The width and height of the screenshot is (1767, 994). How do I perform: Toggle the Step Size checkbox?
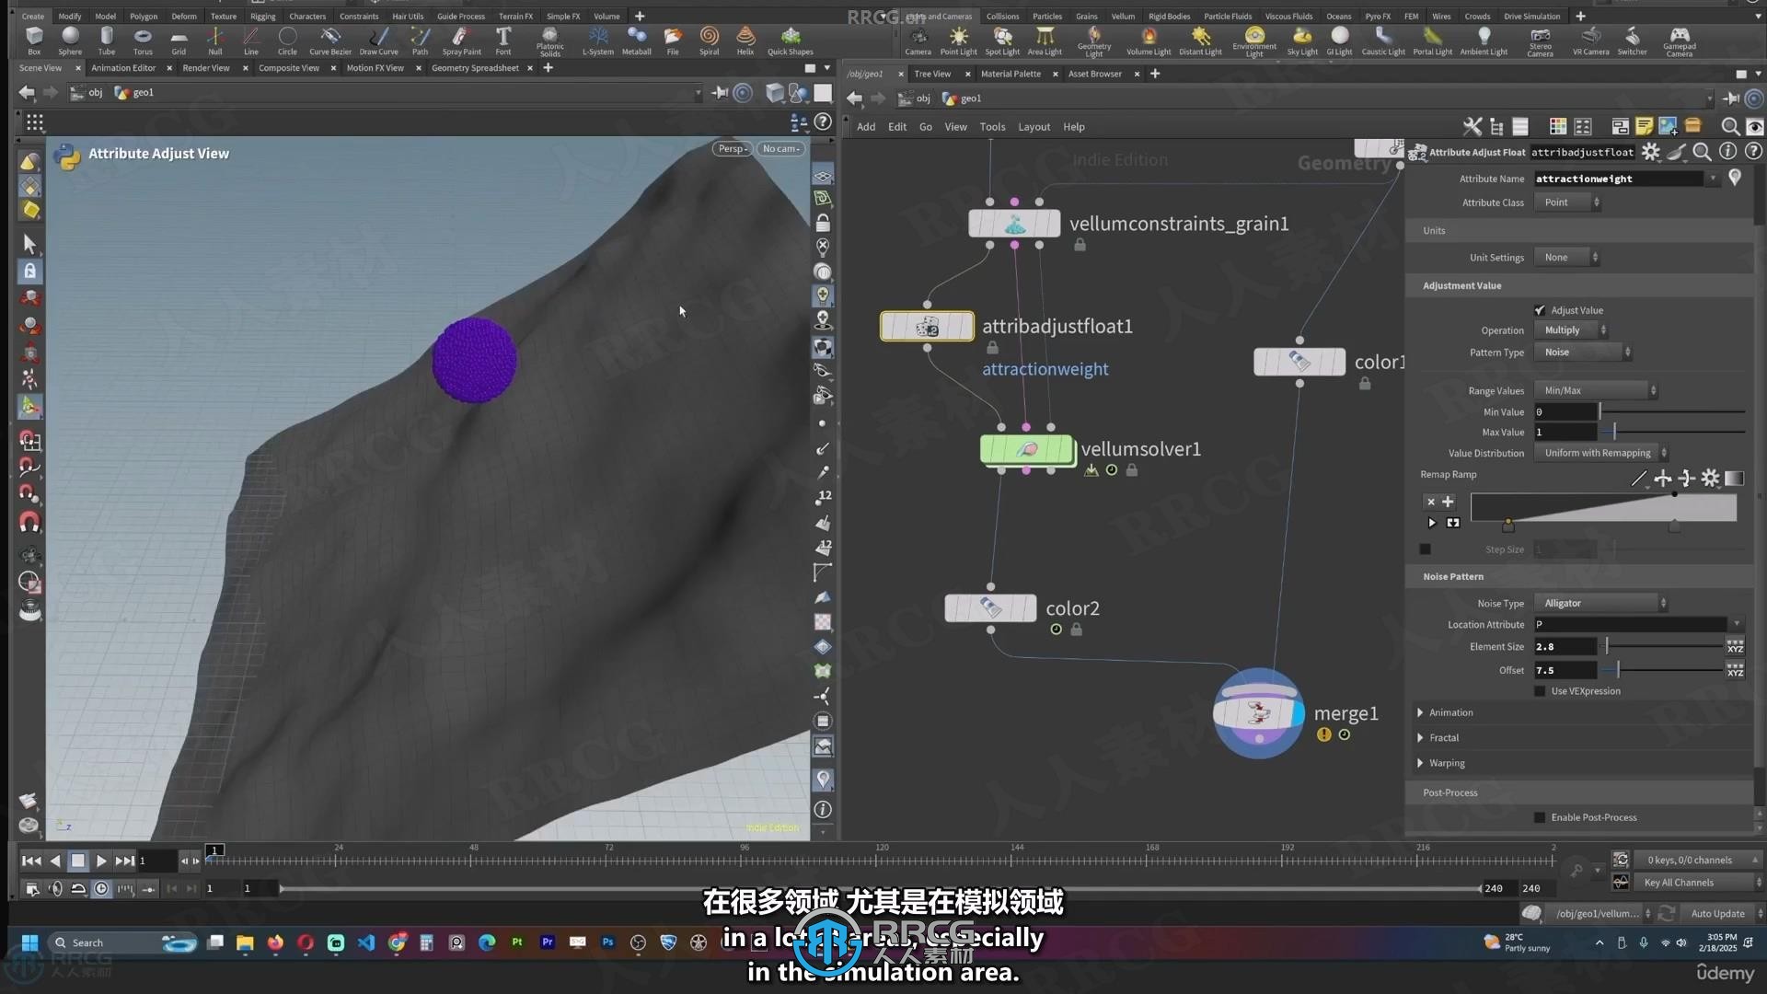[x=1425, y=549]
